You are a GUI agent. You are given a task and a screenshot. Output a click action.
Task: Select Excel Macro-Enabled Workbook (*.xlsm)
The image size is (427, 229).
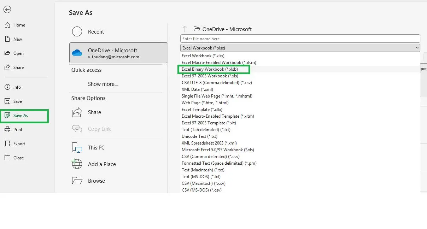tap(219, 63)
